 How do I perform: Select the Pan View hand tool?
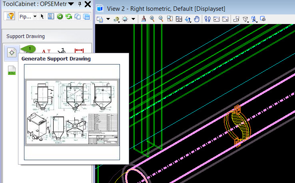tap(197, 19)
